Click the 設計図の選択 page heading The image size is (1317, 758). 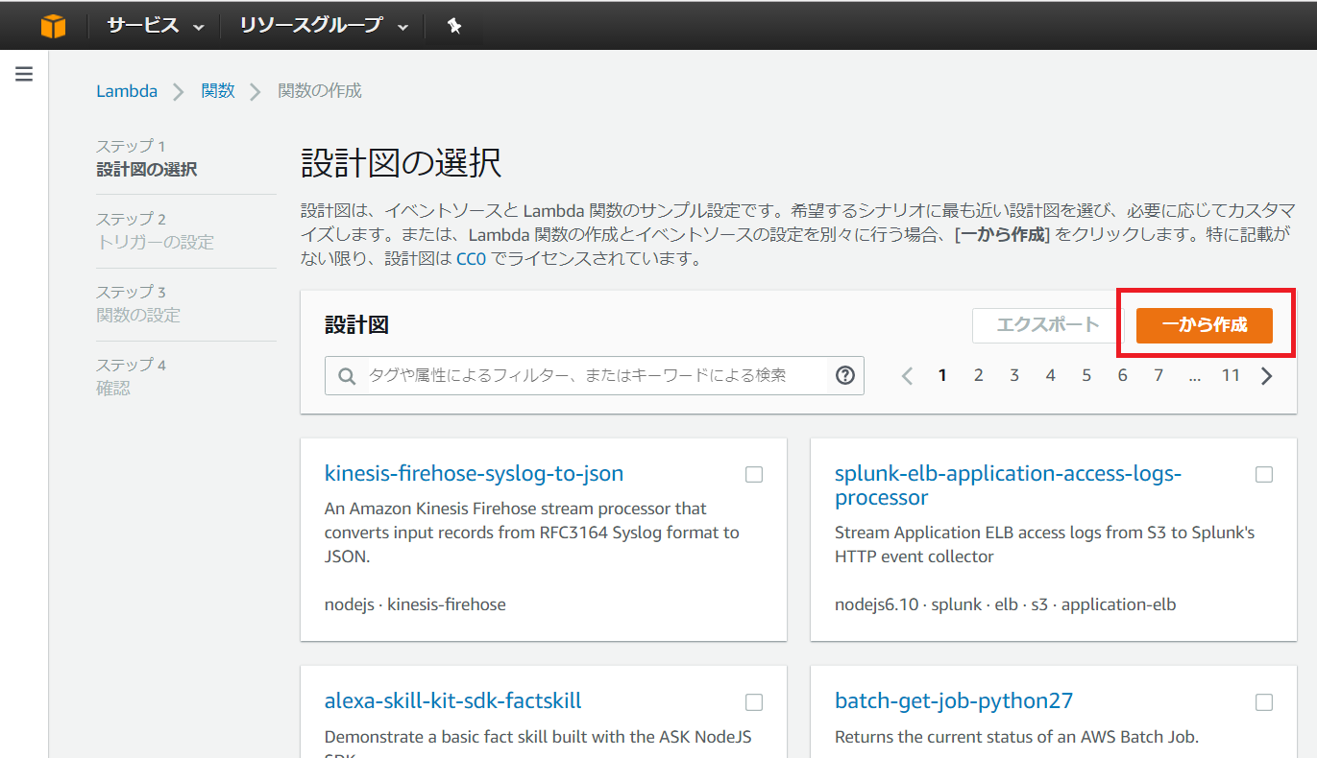[402, 163]
